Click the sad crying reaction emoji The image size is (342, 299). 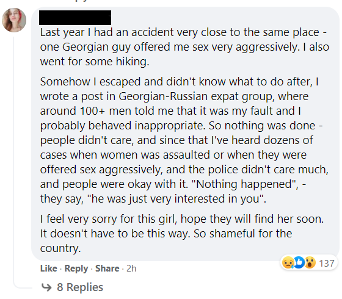(x=288, y=263)
